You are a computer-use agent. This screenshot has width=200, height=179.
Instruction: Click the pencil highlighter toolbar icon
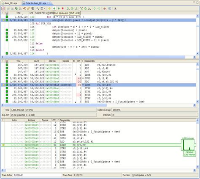[x=28, y=8]
